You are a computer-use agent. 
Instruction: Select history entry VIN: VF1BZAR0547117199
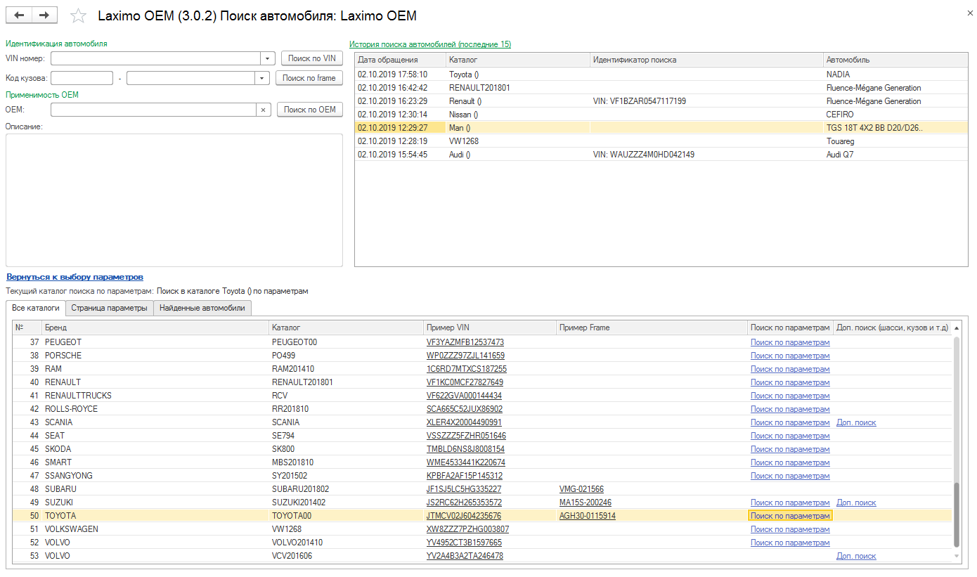click(x=661, y=101)
